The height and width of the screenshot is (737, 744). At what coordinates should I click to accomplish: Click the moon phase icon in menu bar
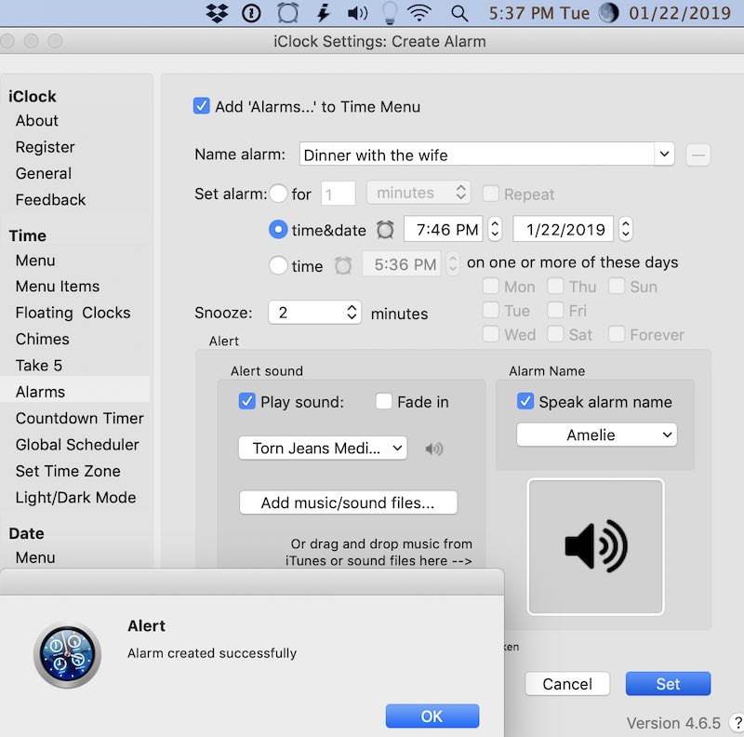(x=608, y=13)
